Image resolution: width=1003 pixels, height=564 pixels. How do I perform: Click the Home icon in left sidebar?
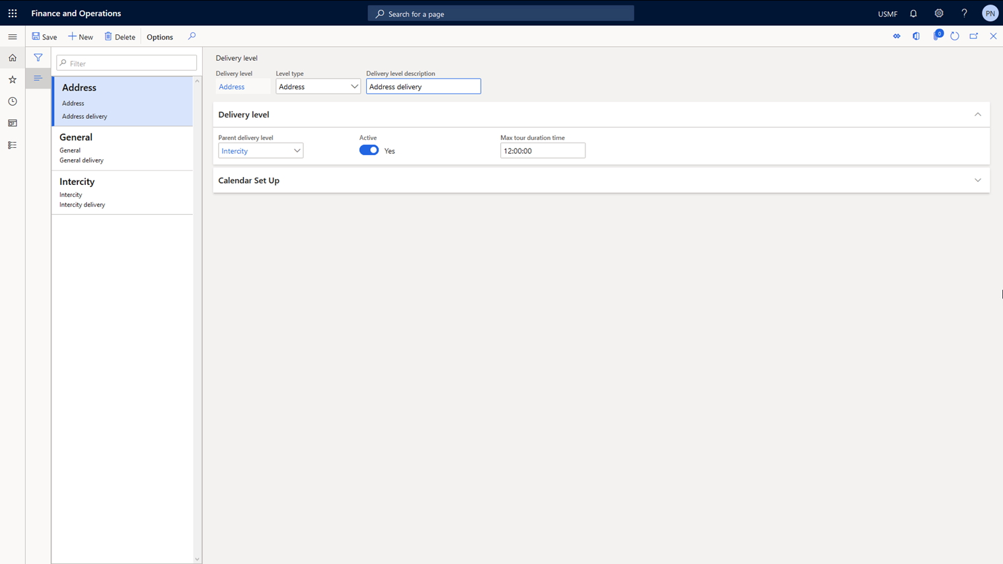13,58
